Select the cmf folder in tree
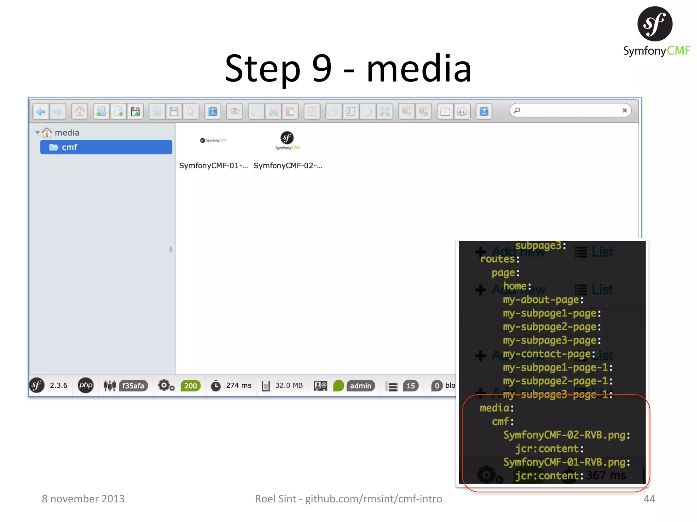Image resolution: width=697 pixels, height=522 pixels. coord(106,147)
